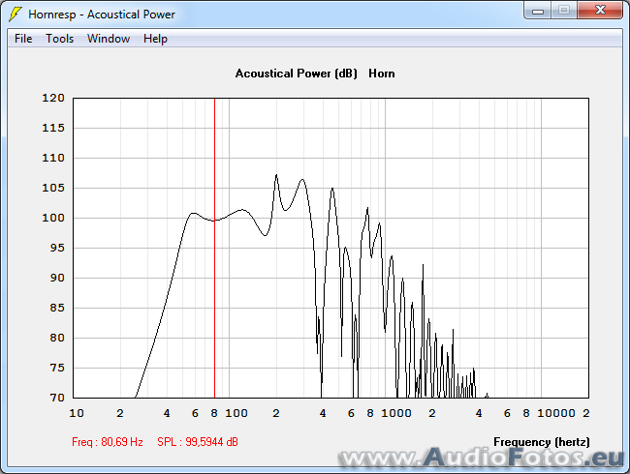Screen dimensions: 630x474
Task: Open the File menu
Action: click(x=23, y=39)
